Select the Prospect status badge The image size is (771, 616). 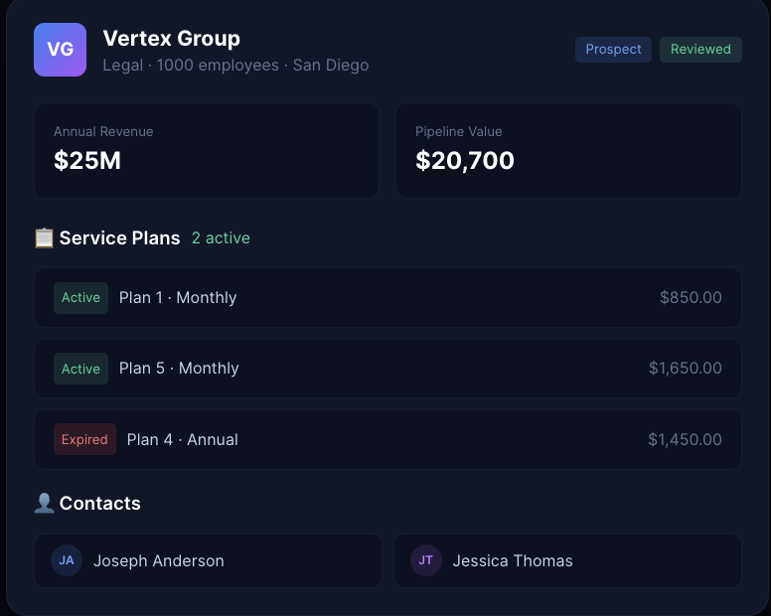point(613,50)
